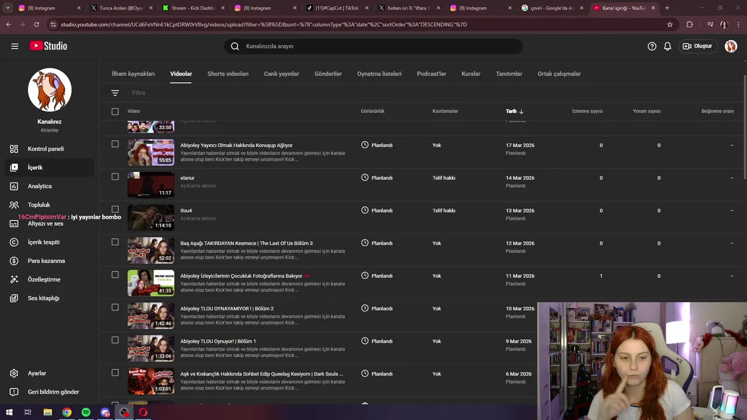Image resolution: width=747 pixels, height=420 pixels.
Task: Open Ses kitaplığı audio library
Action: tap(43, 298)
